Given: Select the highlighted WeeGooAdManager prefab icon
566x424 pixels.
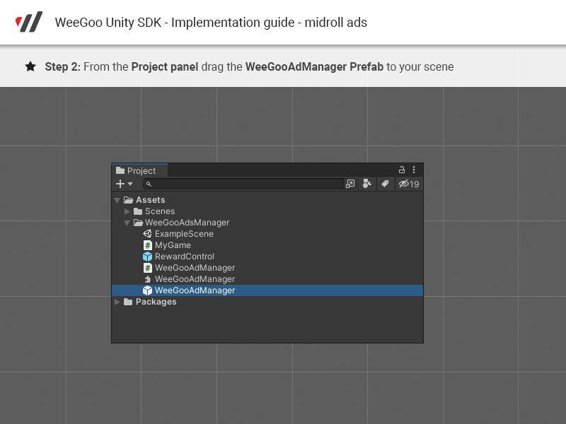Looking at the screenshot, I should pyautogui.click(x=147, y=290).
